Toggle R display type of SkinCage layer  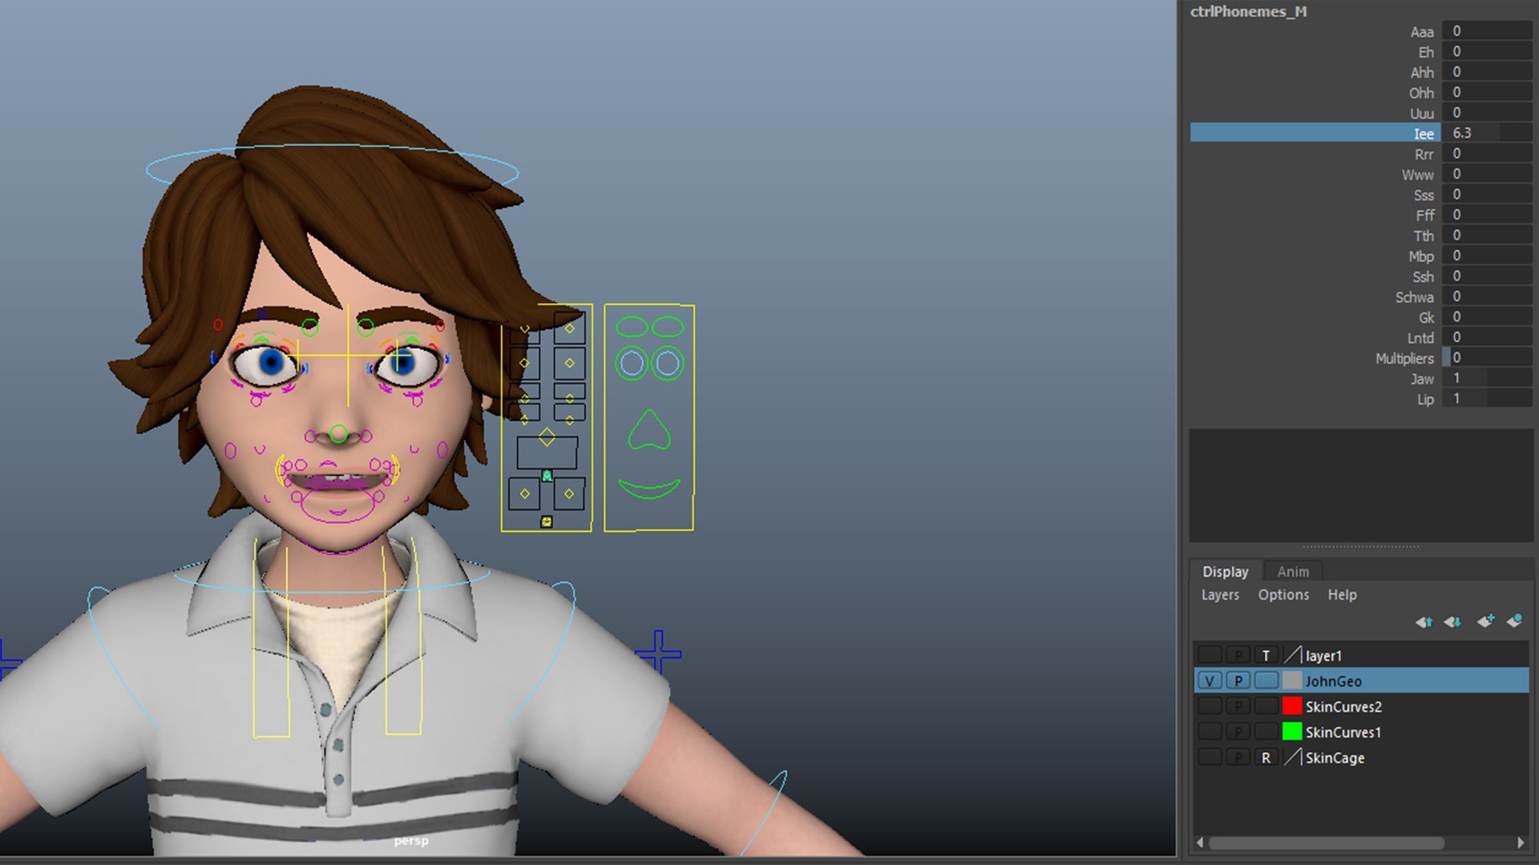(1266, 758)
